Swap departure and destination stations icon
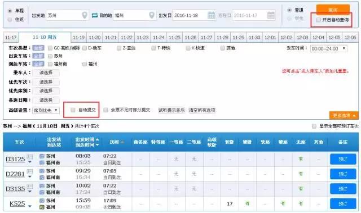The image size is (361, 213). coord(95,15)
